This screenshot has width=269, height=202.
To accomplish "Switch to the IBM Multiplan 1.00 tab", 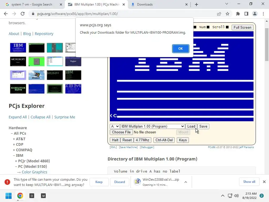I will [97, 4].
